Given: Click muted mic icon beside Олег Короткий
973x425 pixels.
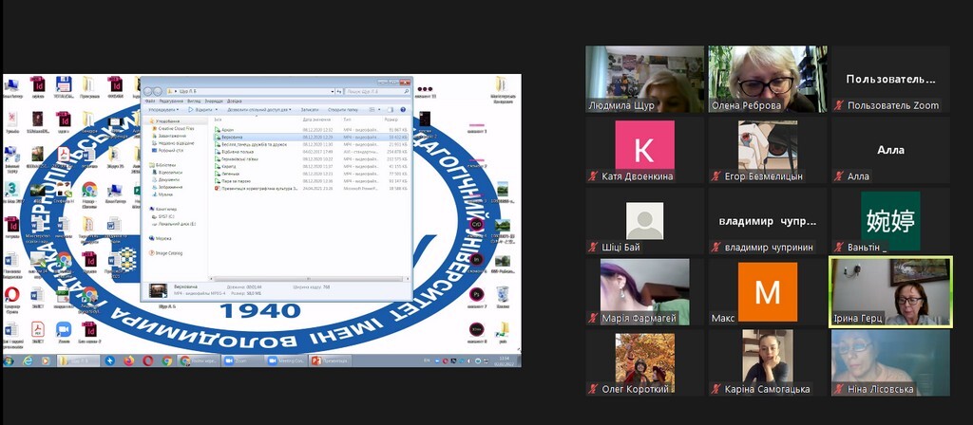Looking at the screenshot, I should (x=593, y=390).
